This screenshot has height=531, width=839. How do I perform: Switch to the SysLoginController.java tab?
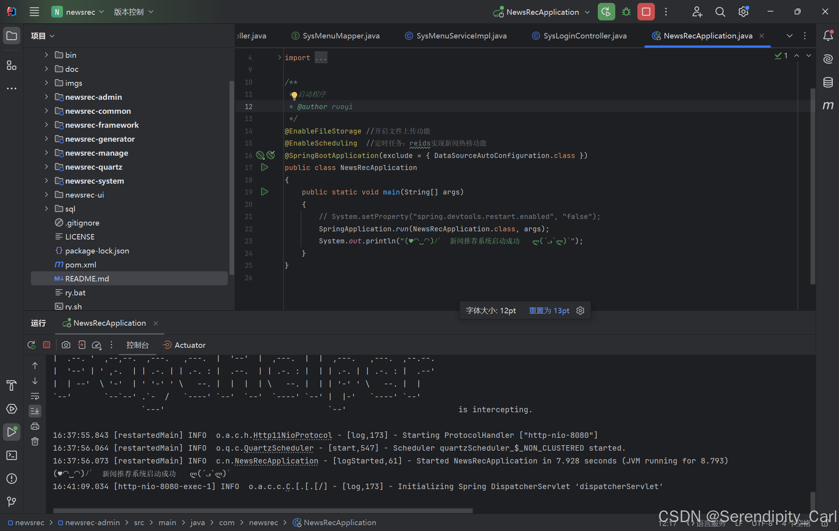585,36
